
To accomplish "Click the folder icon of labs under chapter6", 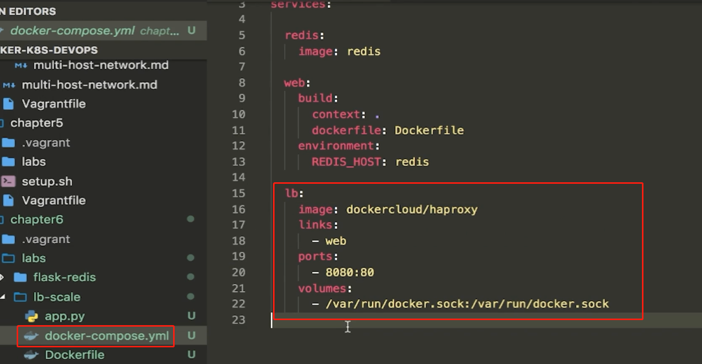I will [x=8, y=258].
